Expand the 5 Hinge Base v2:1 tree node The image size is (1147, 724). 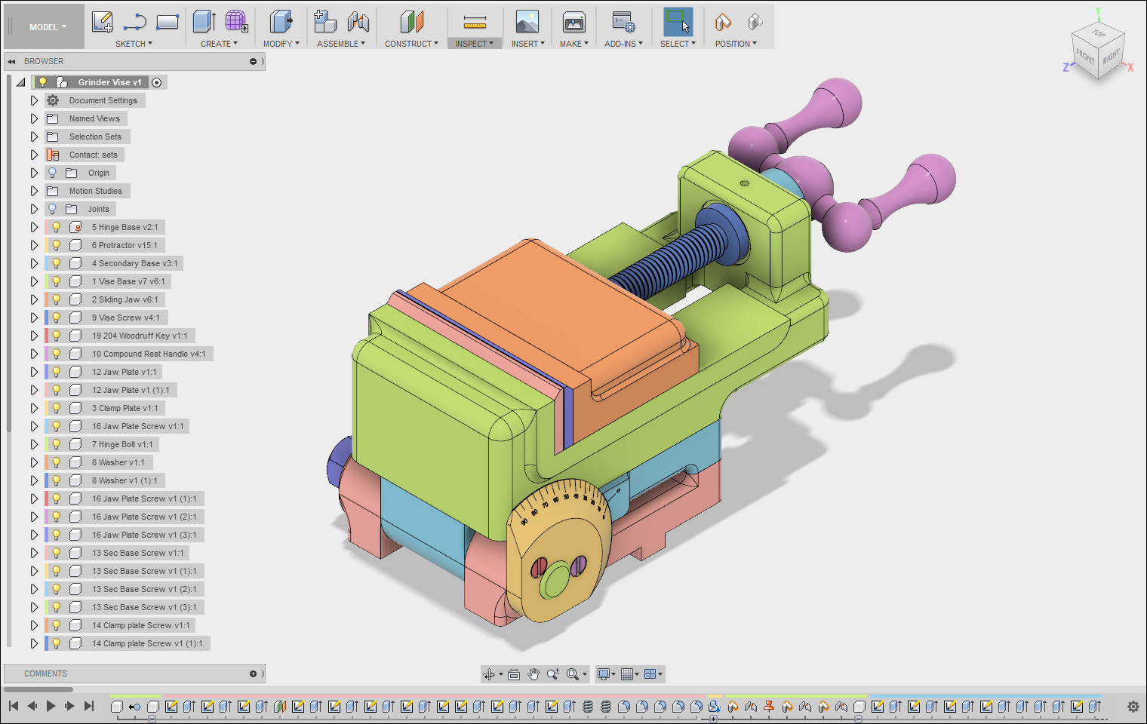pos(34,227)
